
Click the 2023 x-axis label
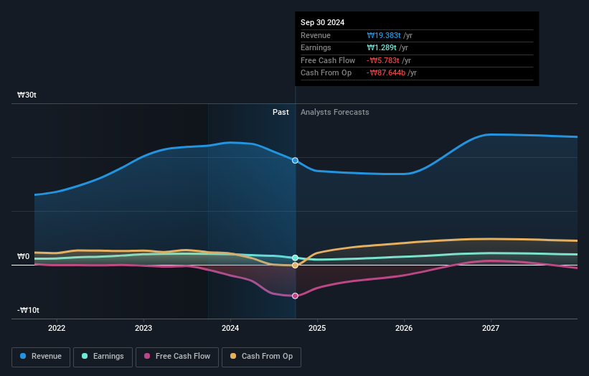(143, 329)
